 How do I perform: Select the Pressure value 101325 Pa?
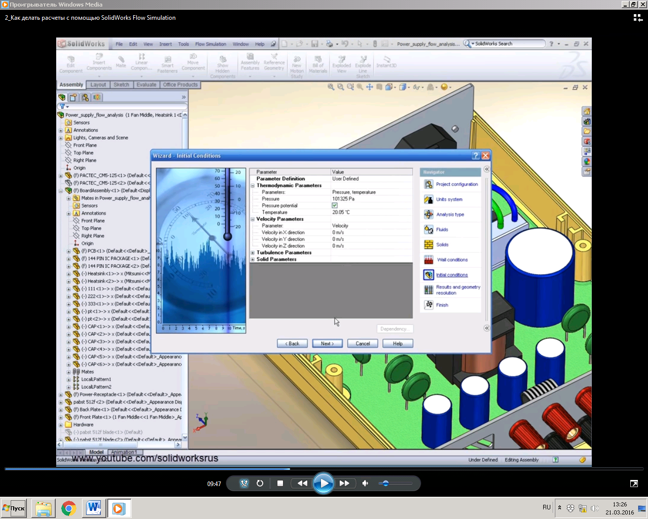pos(372,199)
